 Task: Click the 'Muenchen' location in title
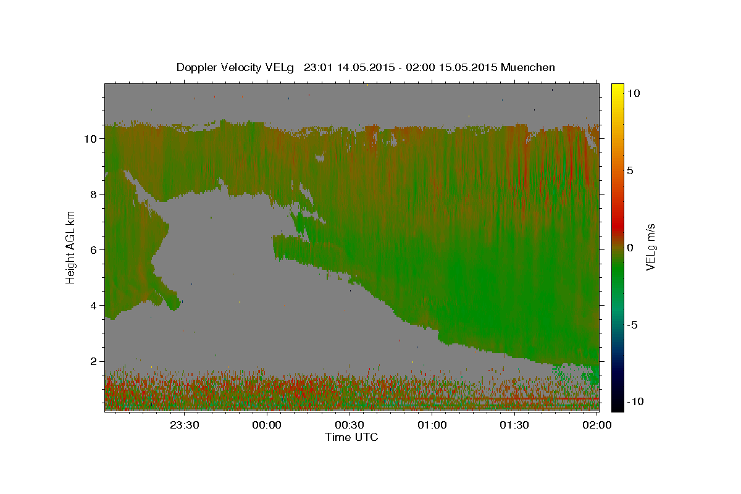coord(528,67)
